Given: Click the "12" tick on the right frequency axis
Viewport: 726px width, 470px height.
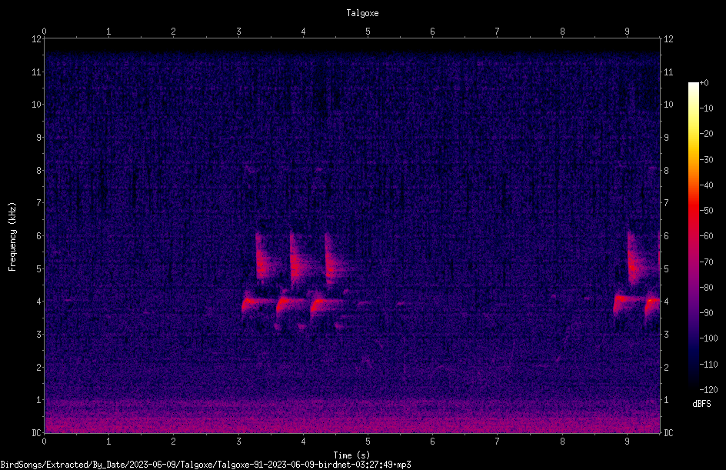Looking at the screenshot, I should tap(668, 39).
